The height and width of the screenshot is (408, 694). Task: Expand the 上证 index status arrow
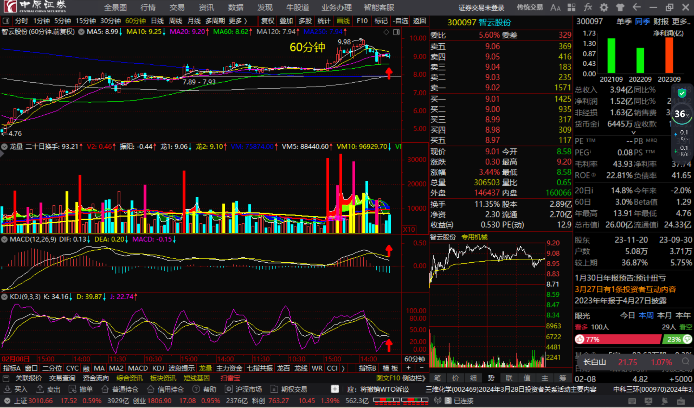[x=7, y=401]
